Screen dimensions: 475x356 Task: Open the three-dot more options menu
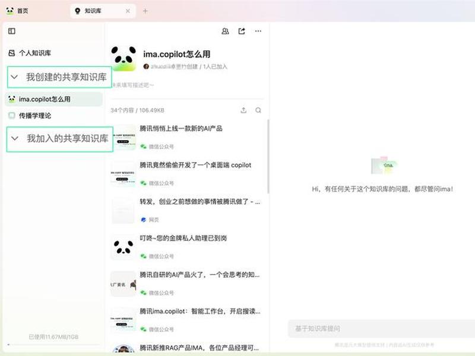[258, 31]
